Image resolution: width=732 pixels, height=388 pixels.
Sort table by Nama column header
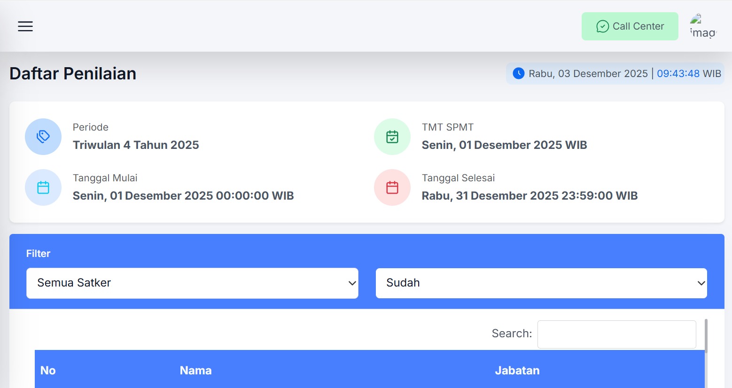tap(195, 371)
